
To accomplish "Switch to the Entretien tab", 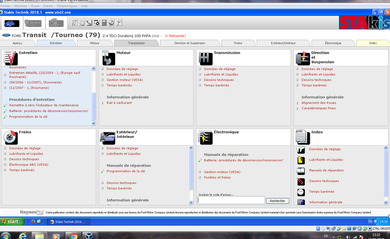I will (x=56, y=43).
